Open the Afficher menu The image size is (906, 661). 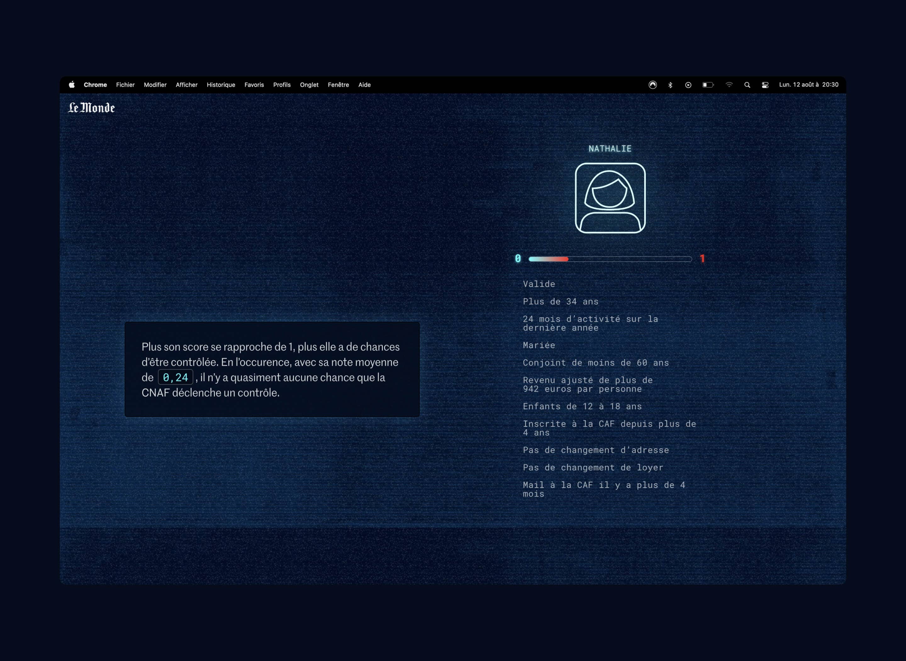187,85
